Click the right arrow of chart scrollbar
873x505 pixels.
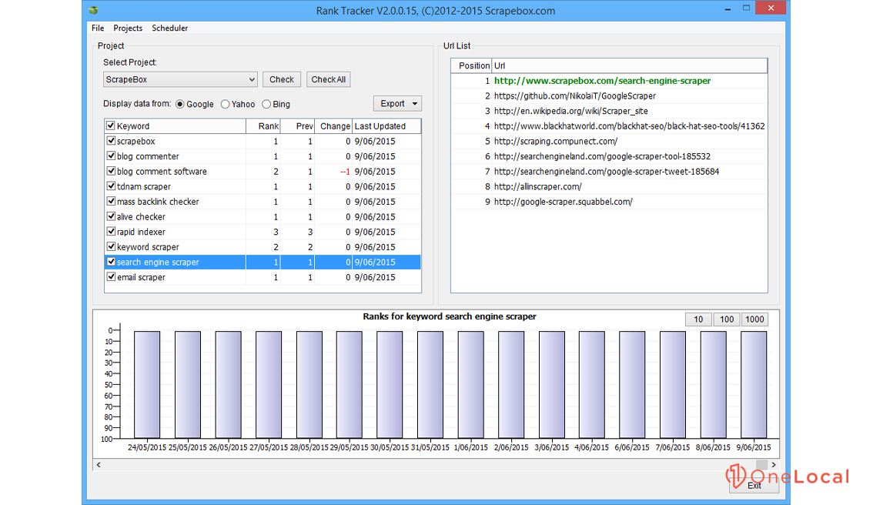pyautogui.click(x=773, y=464)
